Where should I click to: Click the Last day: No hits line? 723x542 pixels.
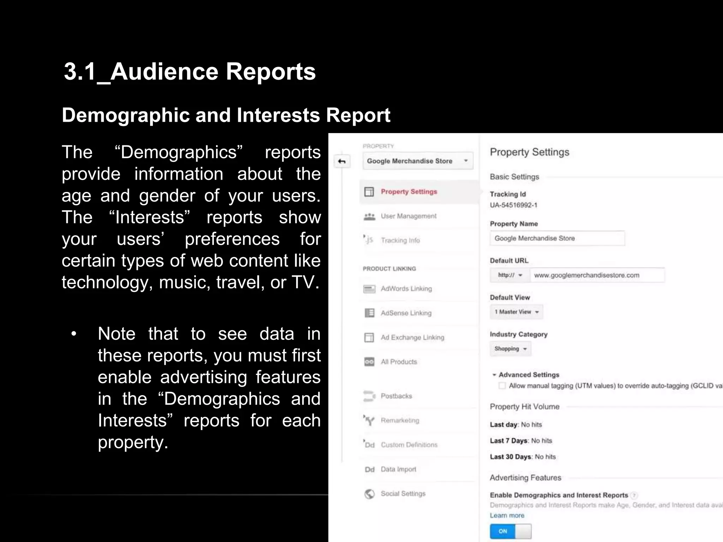tap(516, 425)
